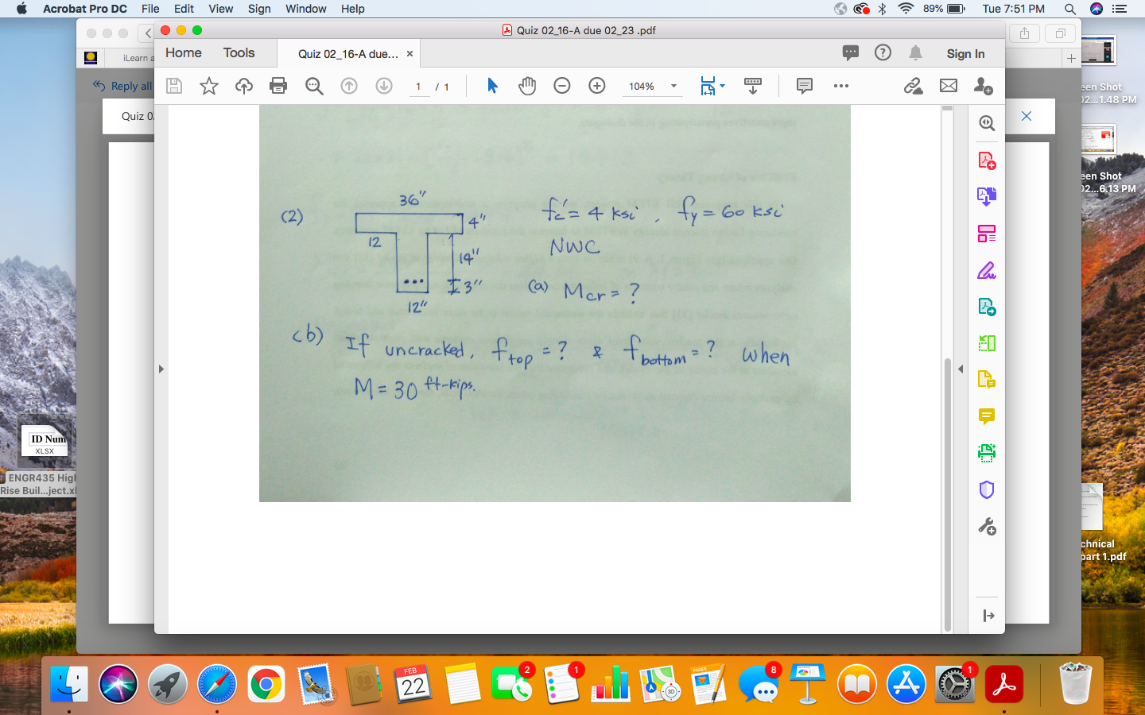The height and width of the screenshot is (715, 1145).
Task: Launch Google Chrome from the dock
Action: 266,683
